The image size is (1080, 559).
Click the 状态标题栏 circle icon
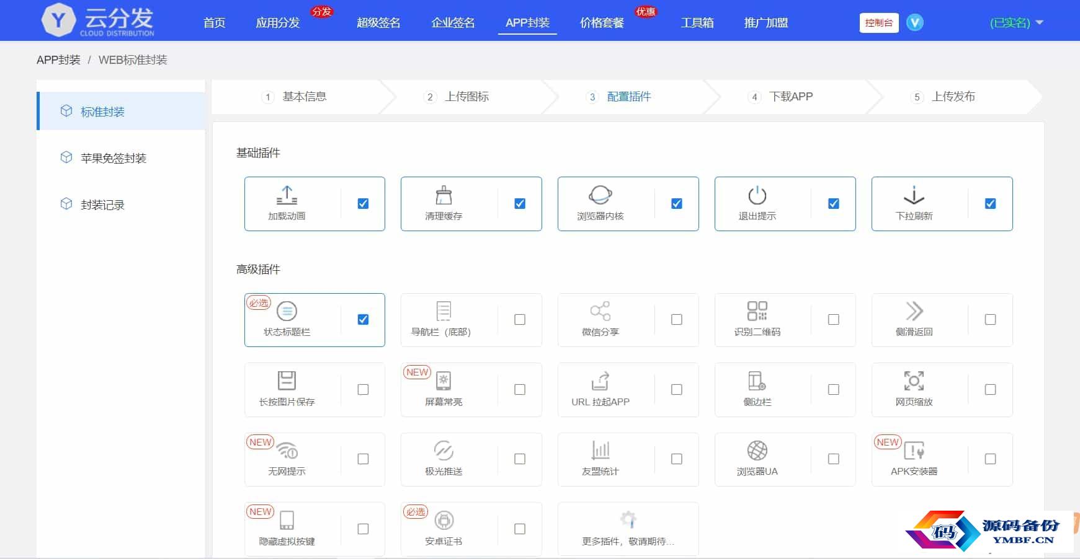(x=287, y=311)
